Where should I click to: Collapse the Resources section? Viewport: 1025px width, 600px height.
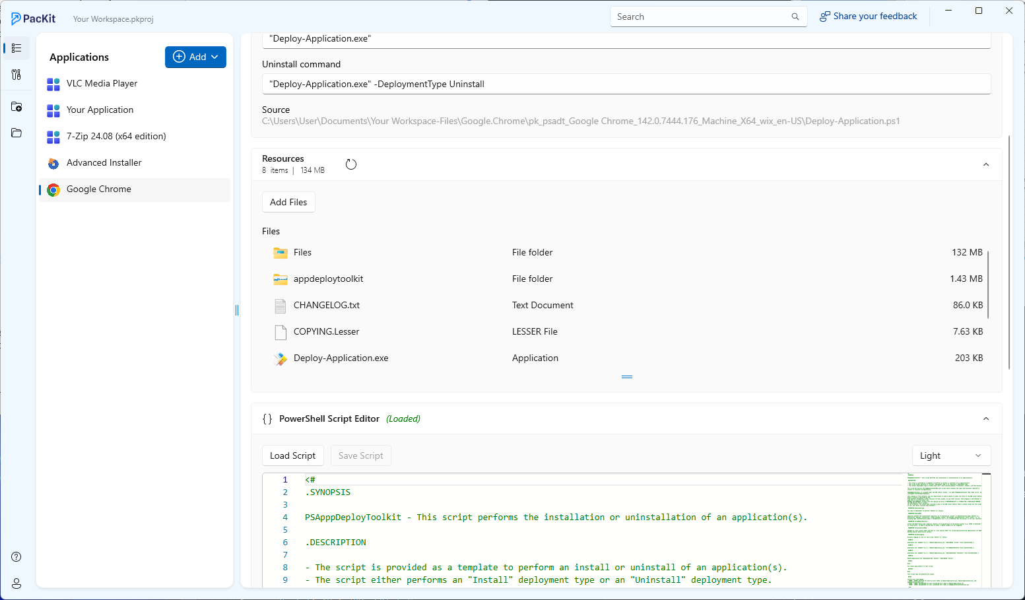pos(985,164)
